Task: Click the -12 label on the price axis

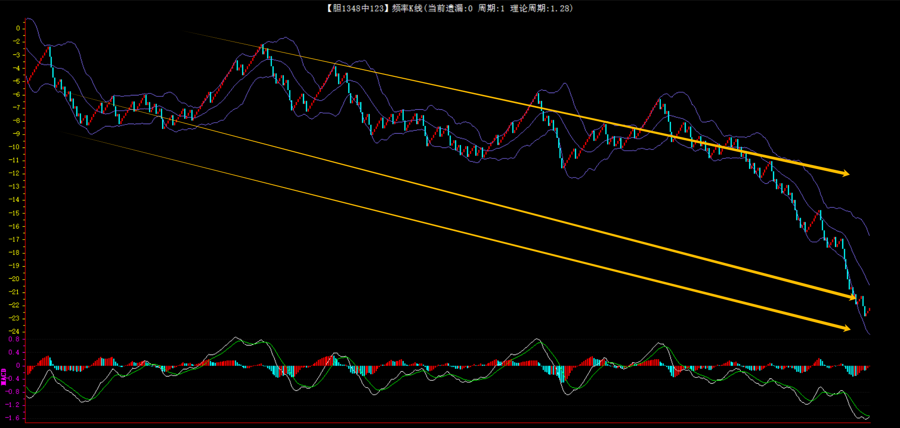Action: point(14,173)
